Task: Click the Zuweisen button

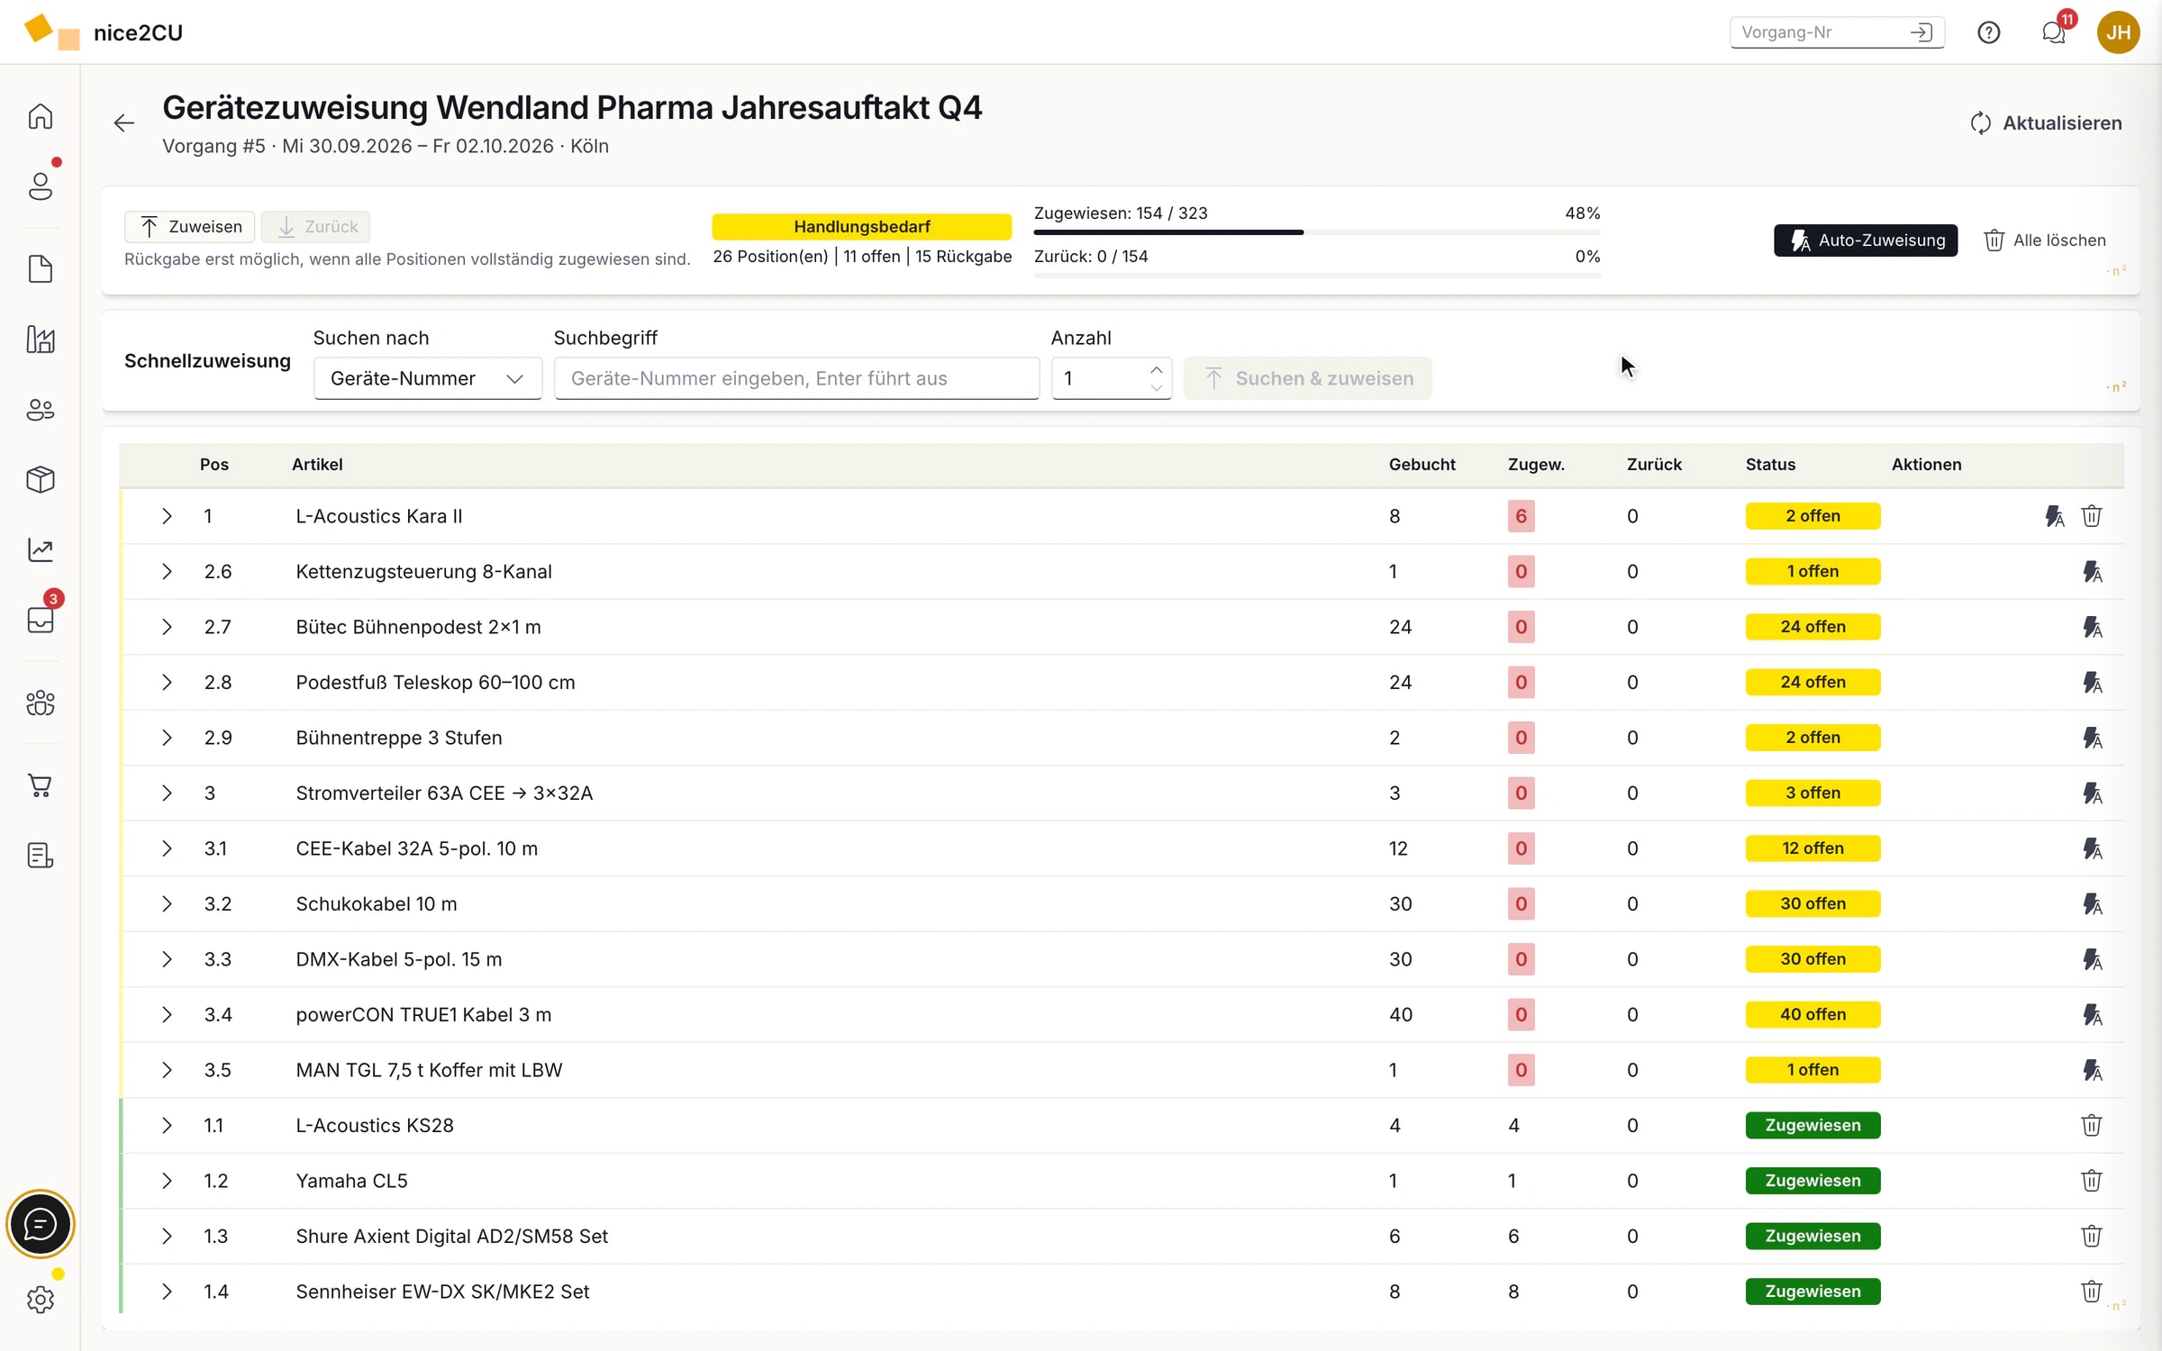Action: click(x=190, y=227)
